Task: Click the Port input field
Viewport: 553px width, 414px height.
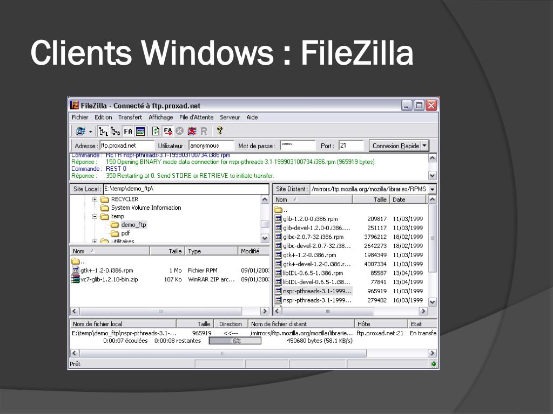Action: pyautogui.click(x=350, y=146)
